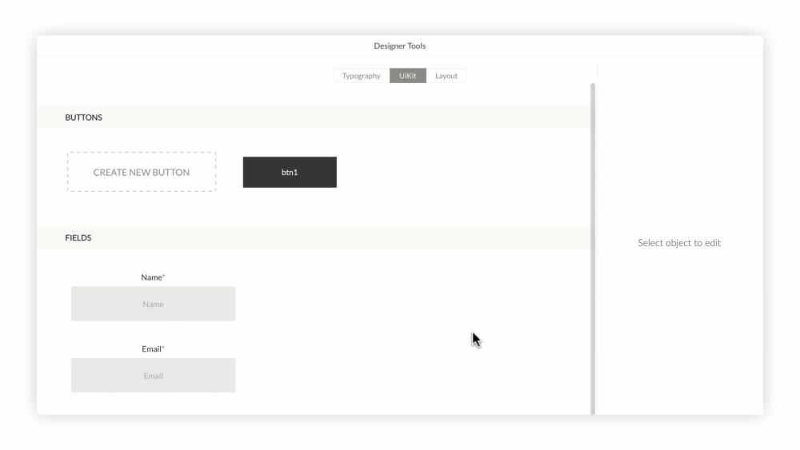The image size is (800, 450).
Task: Click the CREATE NEW BUTTON placeholder
Action: pos(142,172)
